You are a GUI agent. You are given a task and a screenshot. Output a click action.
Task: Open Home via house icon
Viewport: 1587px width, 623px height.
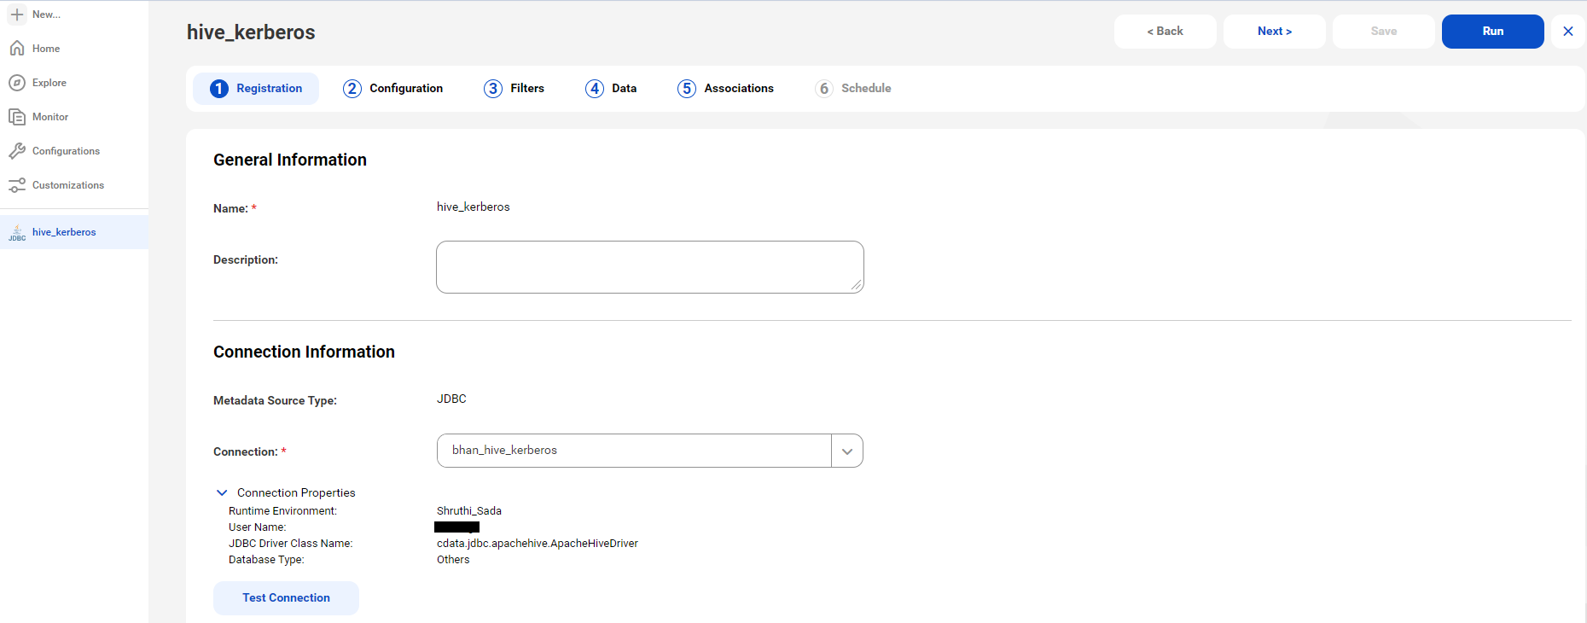point(16,49)
